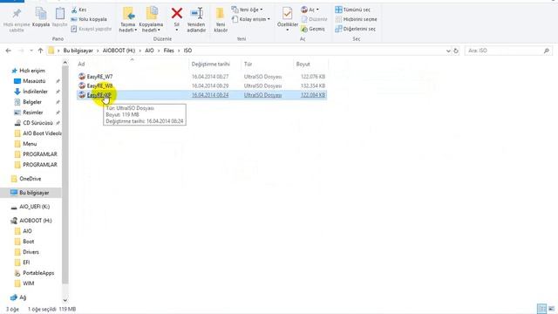Click Tümünü seç (Select all)
This screenshot has width=558, height=314.
[352, 10]
